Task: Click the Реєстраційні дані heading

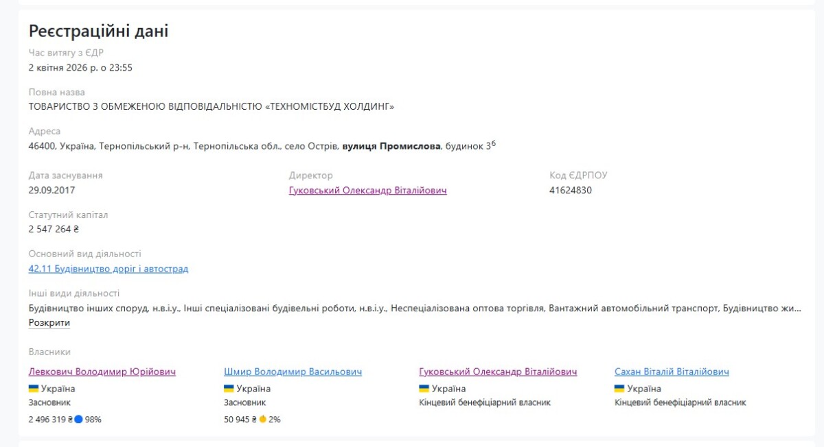Action: point(98,31)
